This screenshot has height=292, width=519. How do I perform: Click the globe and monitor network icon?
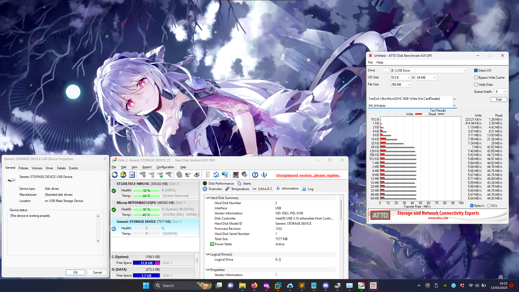(x=225, y=175)
